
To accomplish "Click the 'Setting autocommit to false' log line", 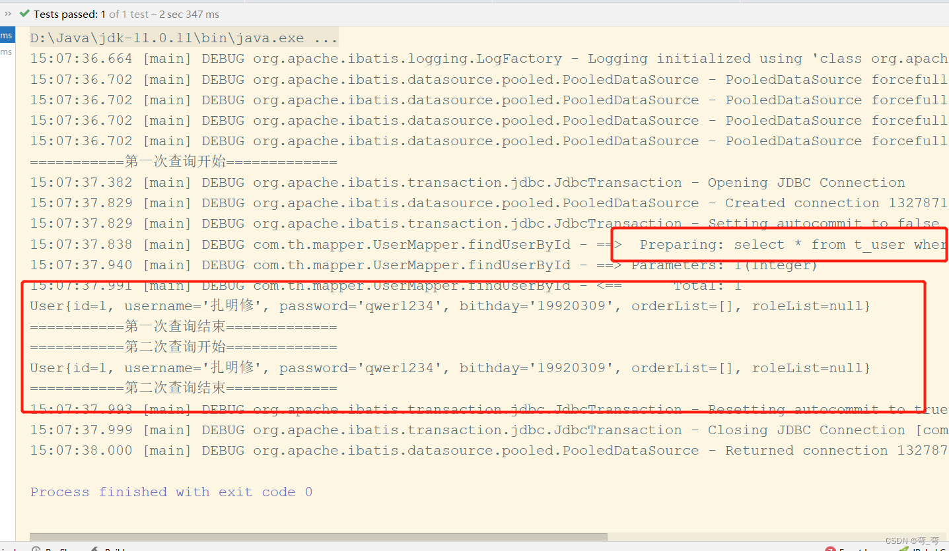I will click(485, 224).
